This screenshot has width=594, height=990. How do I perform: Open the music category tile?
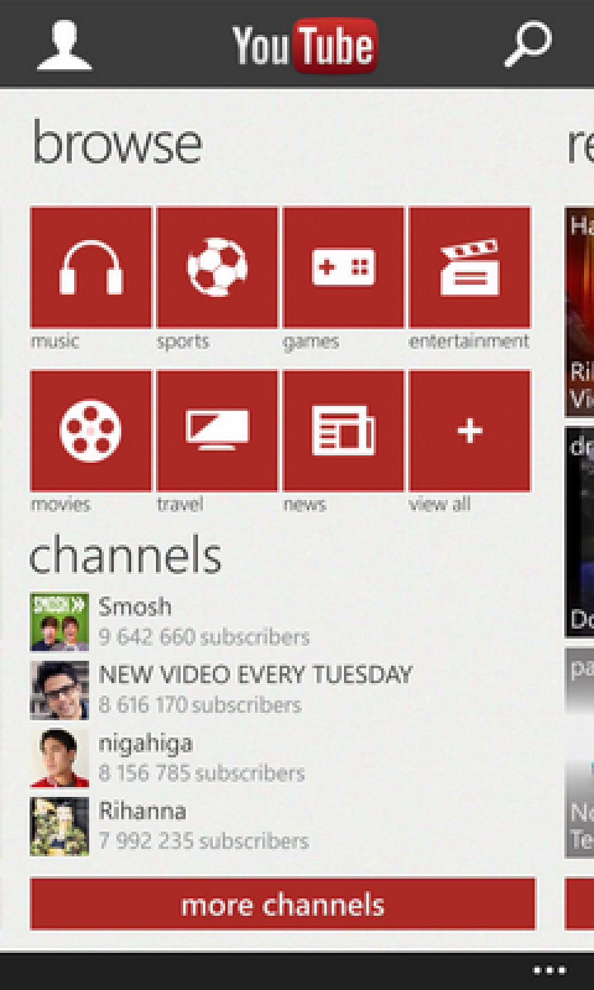coord(90,267)
